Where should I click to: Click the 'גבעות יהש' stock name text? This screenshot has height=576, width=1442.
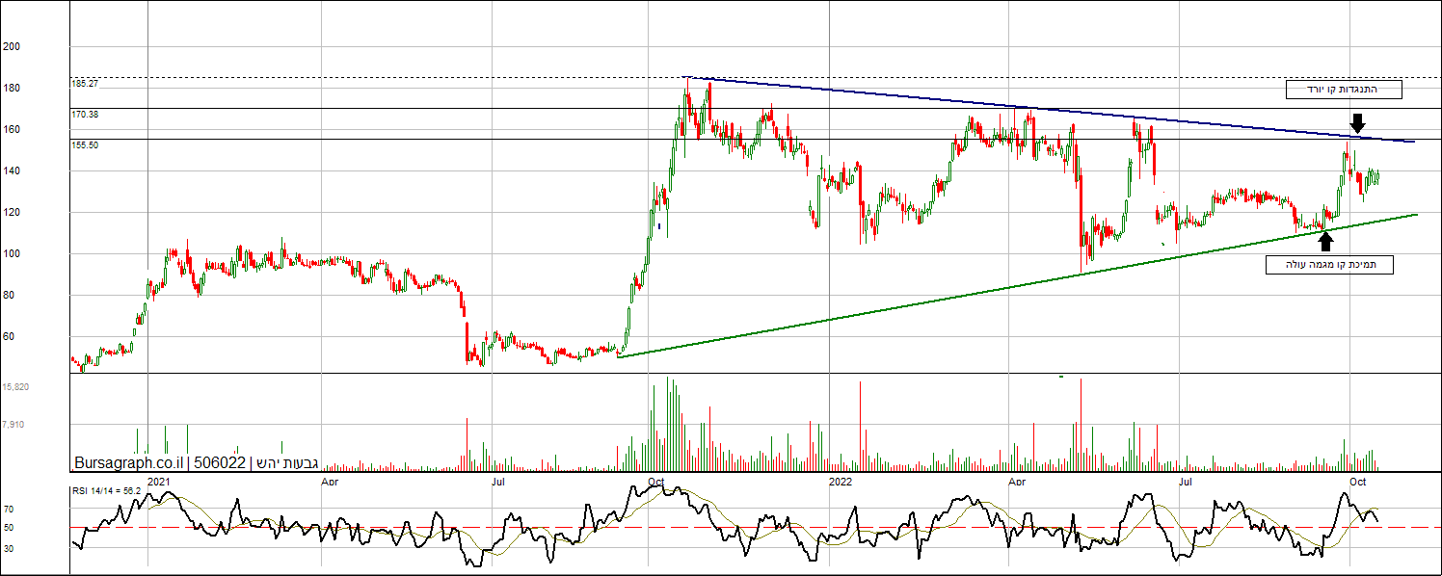click(286, 462)
